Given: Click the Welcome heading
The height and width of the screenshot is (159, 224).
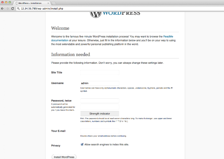Looking at the screenshot, I should [60, 28].
